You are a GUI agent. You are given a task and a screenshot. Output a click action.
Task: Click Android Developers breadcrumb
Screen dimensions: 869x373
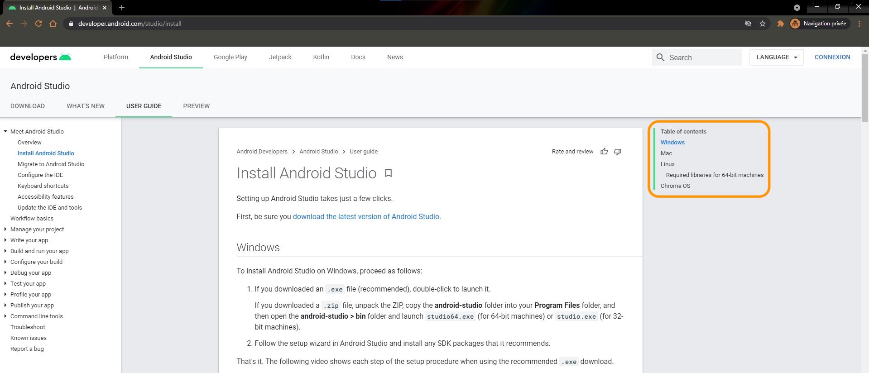[x=262, y=151]
